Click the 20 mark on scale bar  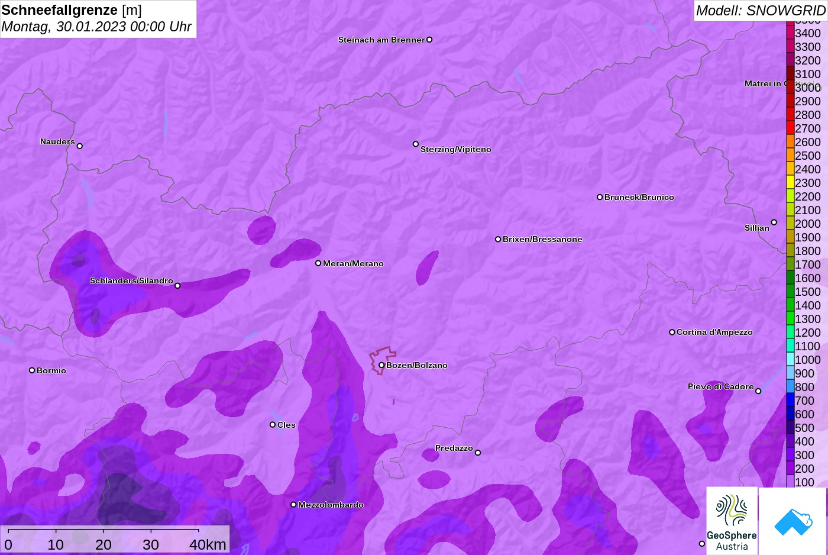(x=103, y=544)
